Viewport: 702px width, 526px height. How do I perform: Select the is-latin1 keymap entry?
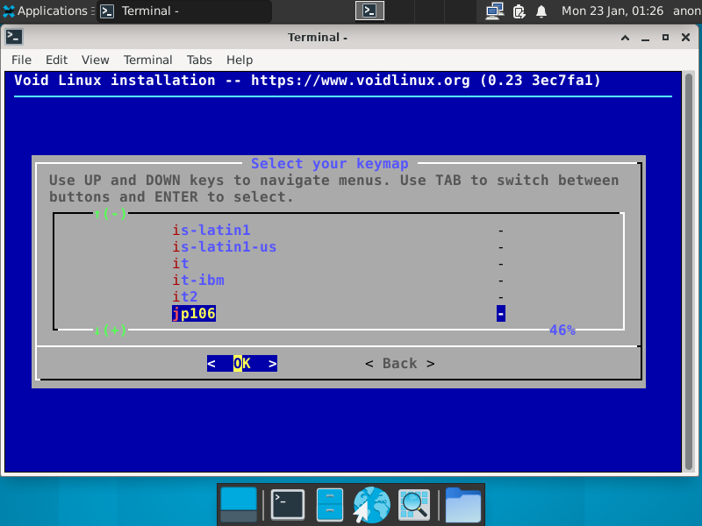coord(211,230)
